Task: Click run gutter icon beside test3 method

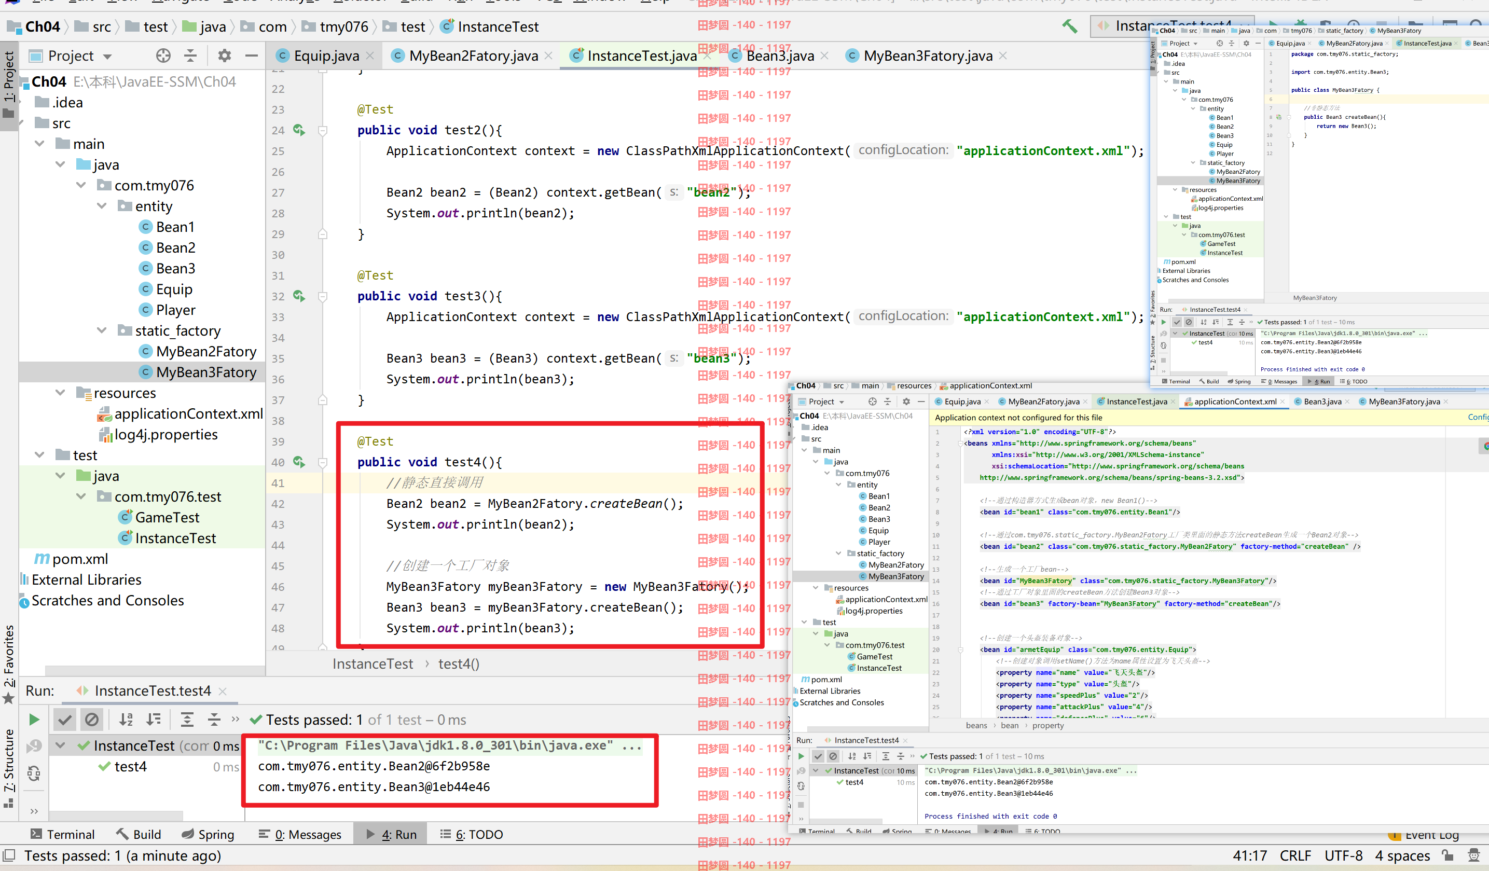Action: pos(299,296)
